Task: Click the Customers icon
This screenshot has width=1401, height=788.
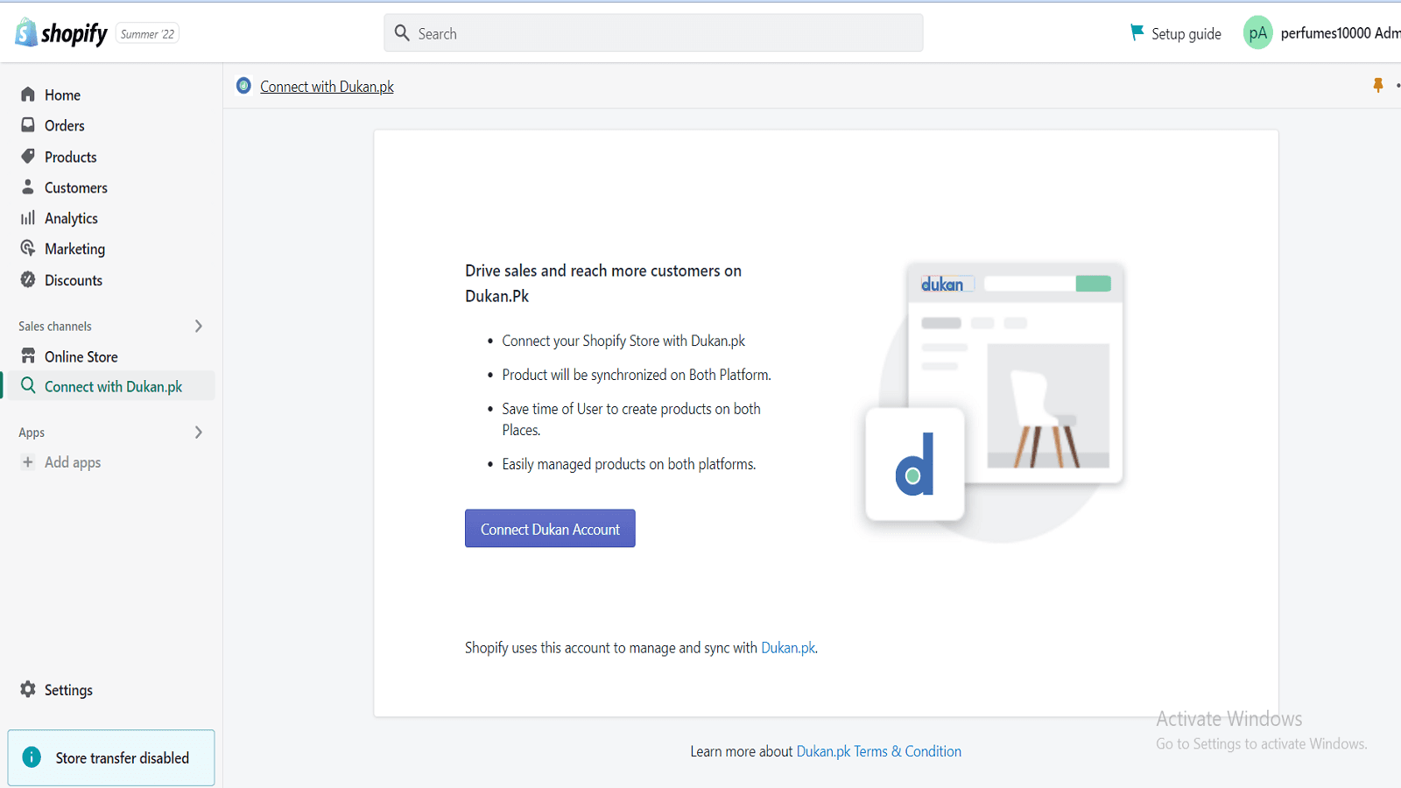Action: point(29,186)
